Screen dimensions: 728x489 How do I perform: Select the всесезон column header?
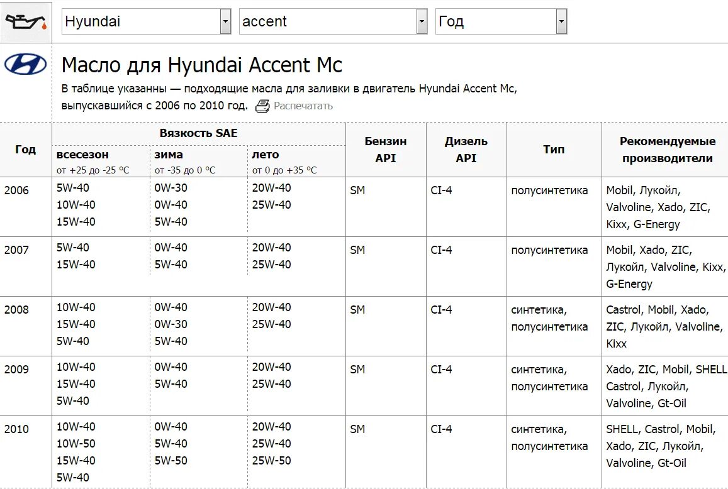coord(82,155)
